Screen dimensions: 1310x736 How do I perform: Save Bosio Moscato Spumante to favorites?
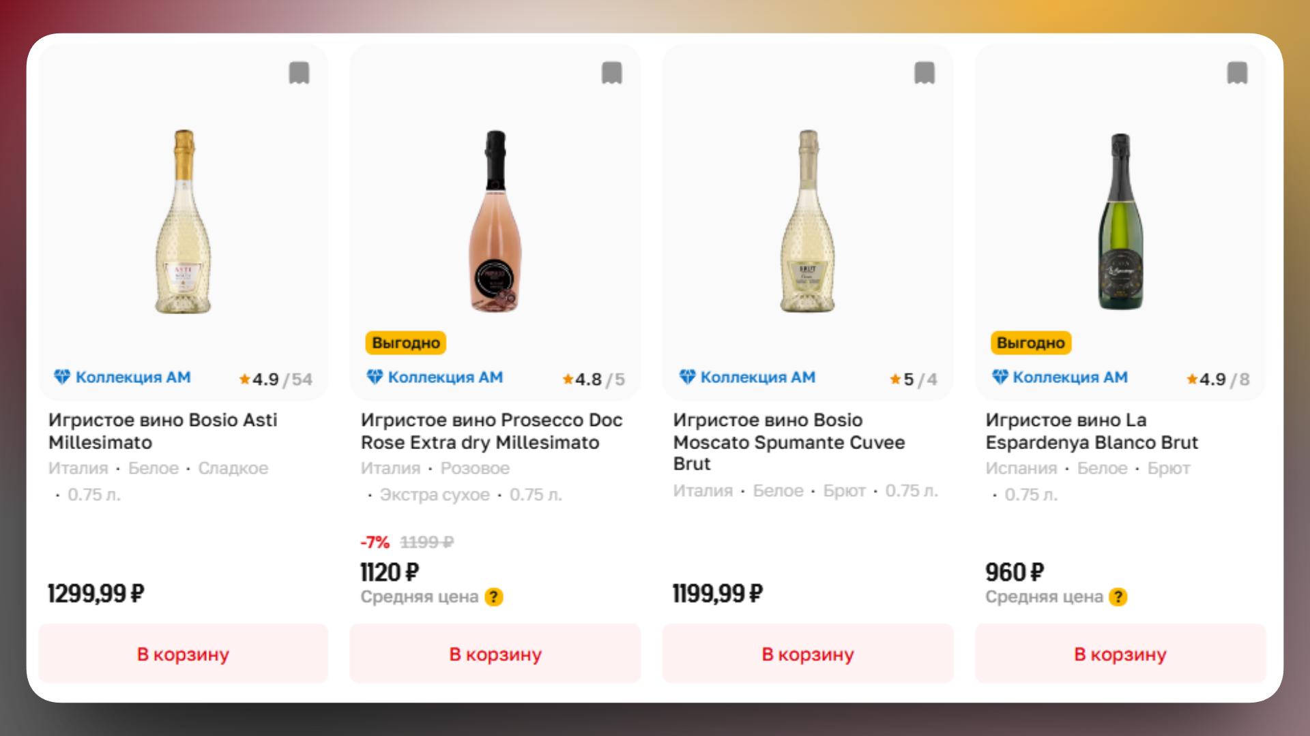(x=924, y=73)
